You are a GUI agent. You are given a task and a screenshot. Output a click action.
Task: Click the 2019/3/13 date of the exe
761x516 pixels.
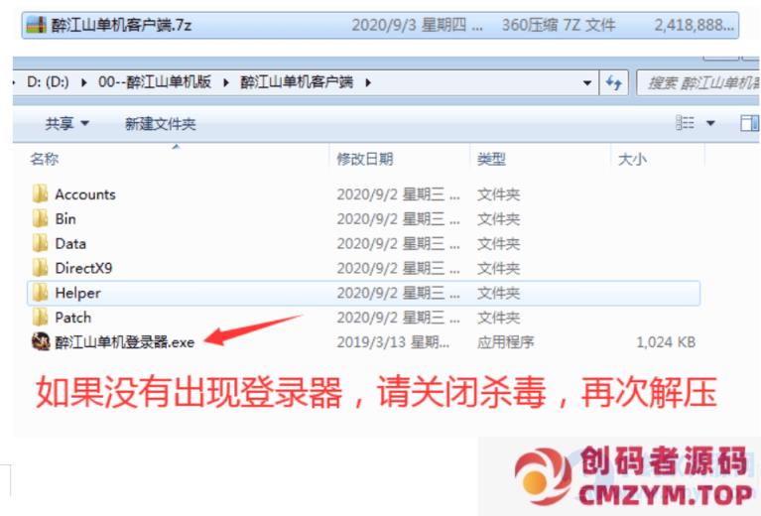[x=393, y=342]
